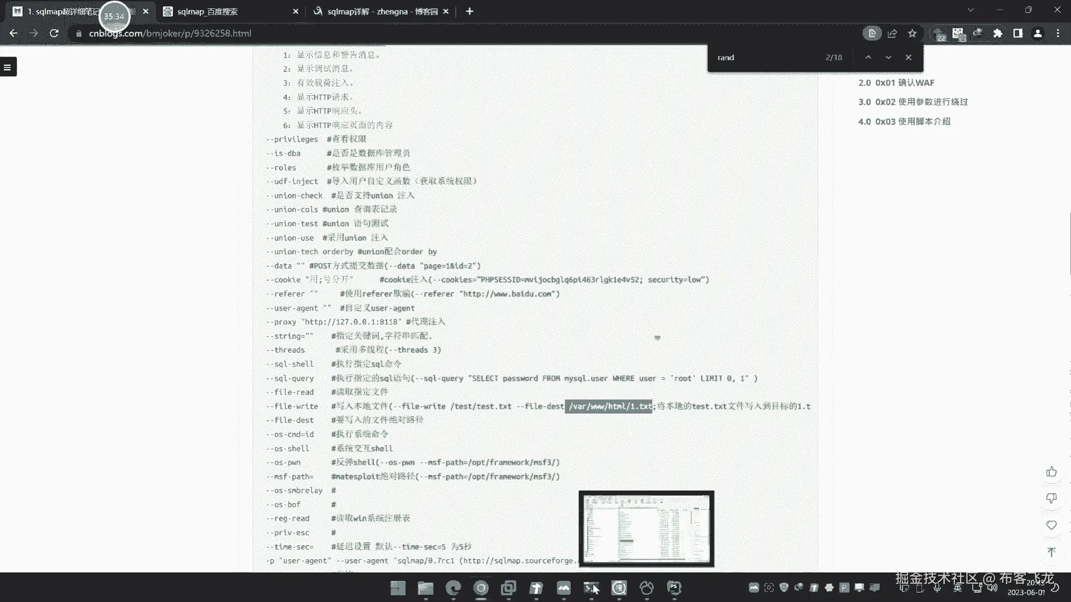Open the hamburger sidebar menu icon
This screenshot has width=1071, height=602.
8,67
